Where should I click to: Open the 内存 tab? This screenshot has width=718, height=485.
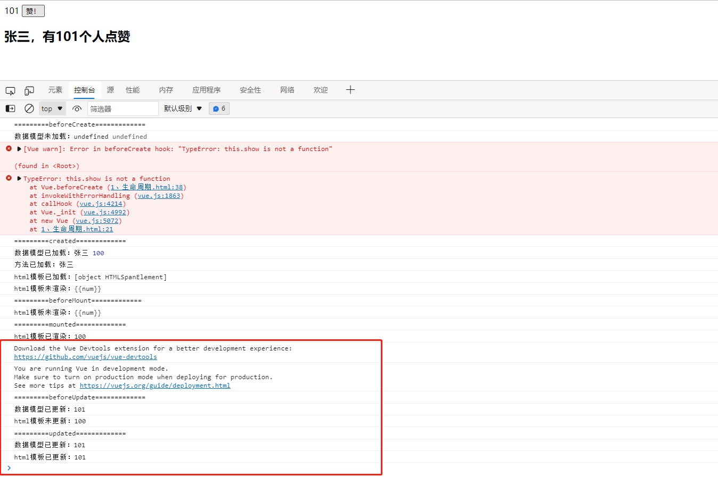[166, 90]
